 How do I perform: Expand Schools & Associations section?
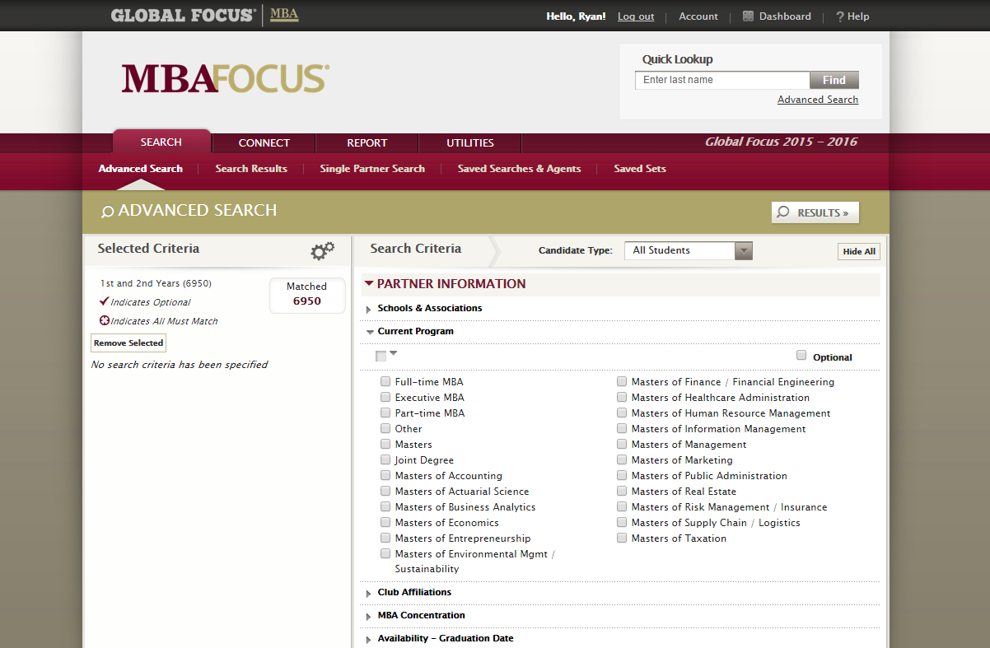[x=369, y=309]
